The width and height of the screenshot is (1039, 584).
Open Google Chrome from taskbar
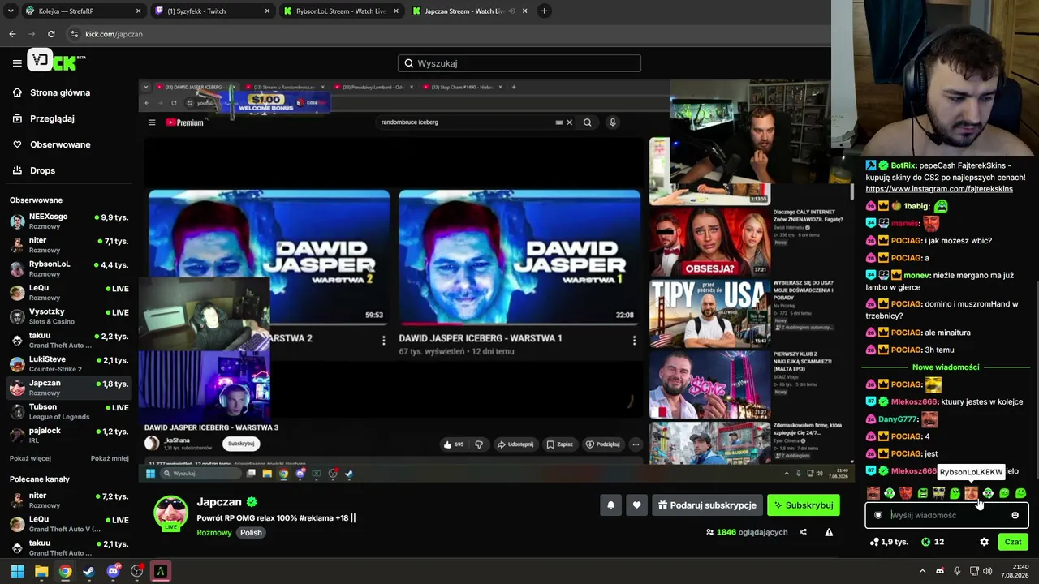coord(65,571)
